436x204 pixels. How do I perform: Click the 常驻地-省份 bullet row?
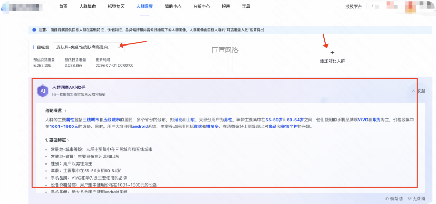tap(82, 157)
